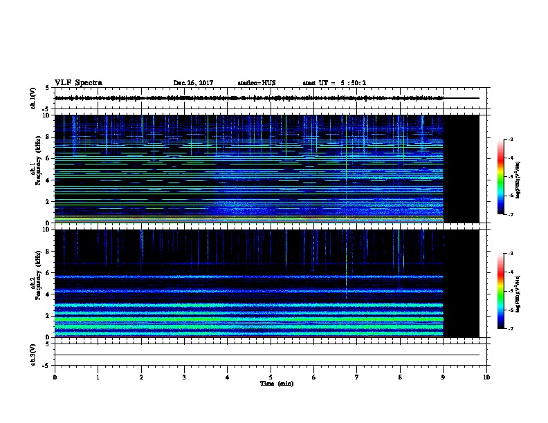Click time axis tick label "8"
The height and width of the screenshot is (423, 548).
point(400,377)
